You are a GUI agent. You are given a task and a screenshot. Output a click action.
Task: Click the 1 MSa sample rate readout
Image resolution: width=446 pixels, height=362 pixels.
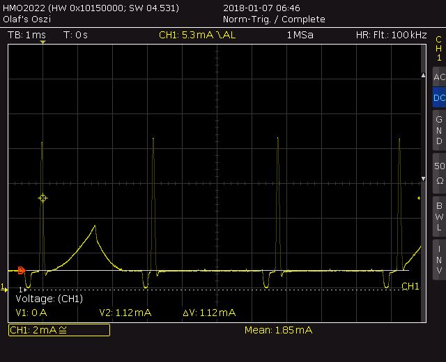coord(300,35)
